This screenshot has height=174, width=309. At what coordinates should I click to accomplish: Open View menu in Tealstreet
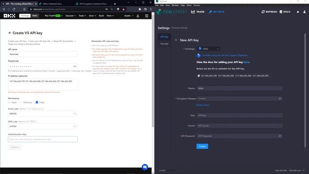click(168, 5)
